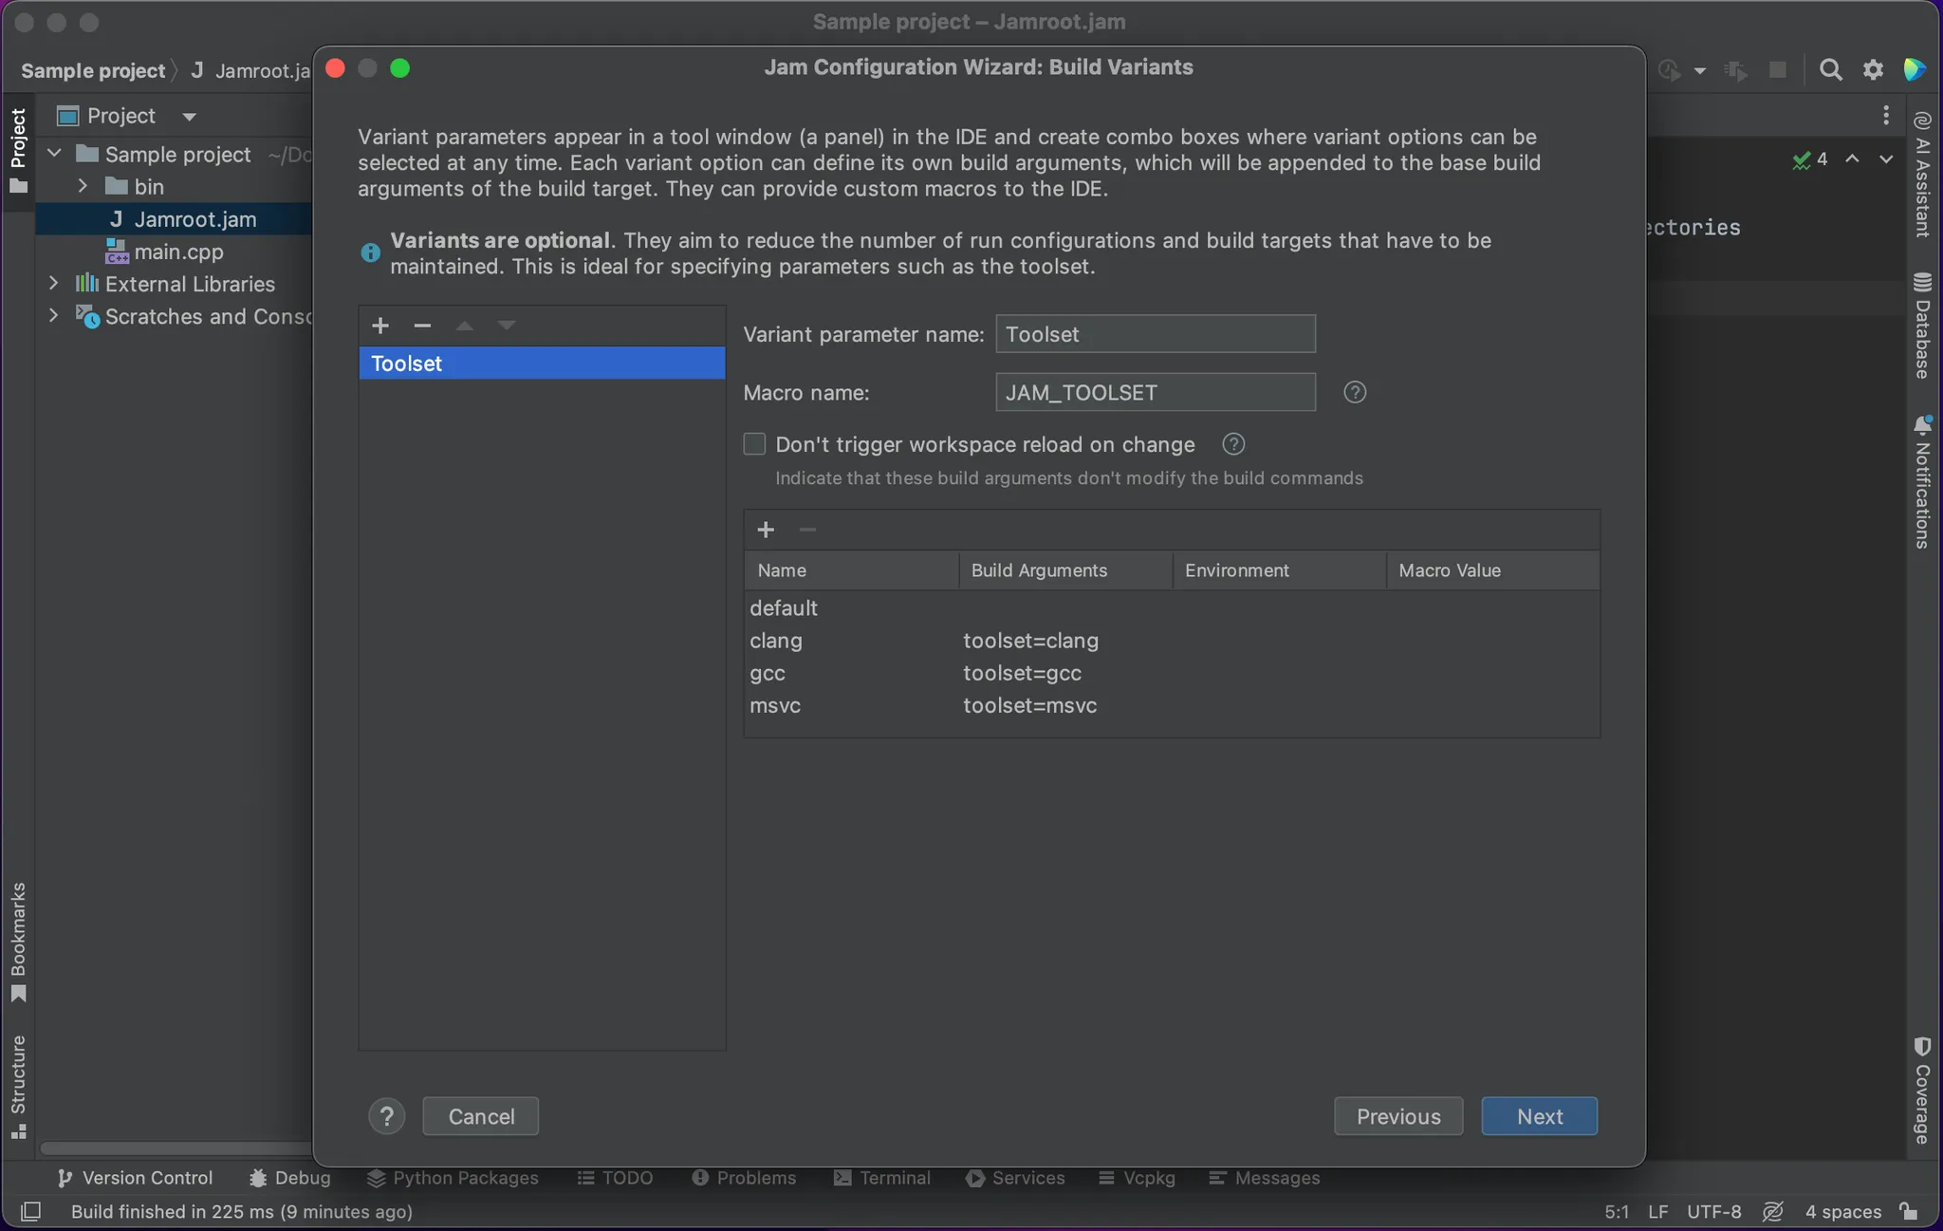Click Variant parameter name input field
Image resolution: width=1943 pixels, height=1231 pixels.
[1156, 334]
